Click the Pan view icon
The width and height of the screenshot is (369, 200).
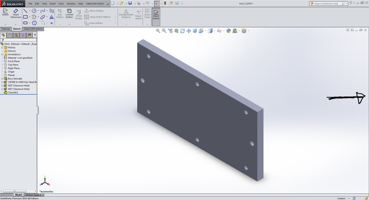188,31
